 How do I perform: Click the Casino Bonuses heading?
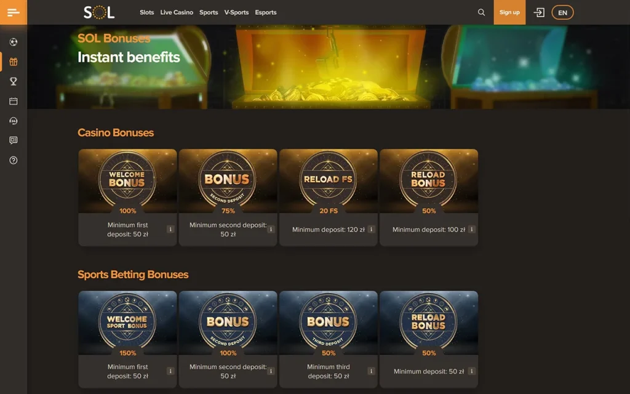tap(116, 133)
